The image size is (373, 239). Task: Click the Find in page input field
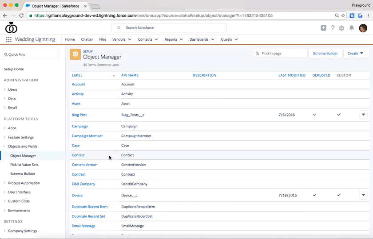click(x=280, y=54)
